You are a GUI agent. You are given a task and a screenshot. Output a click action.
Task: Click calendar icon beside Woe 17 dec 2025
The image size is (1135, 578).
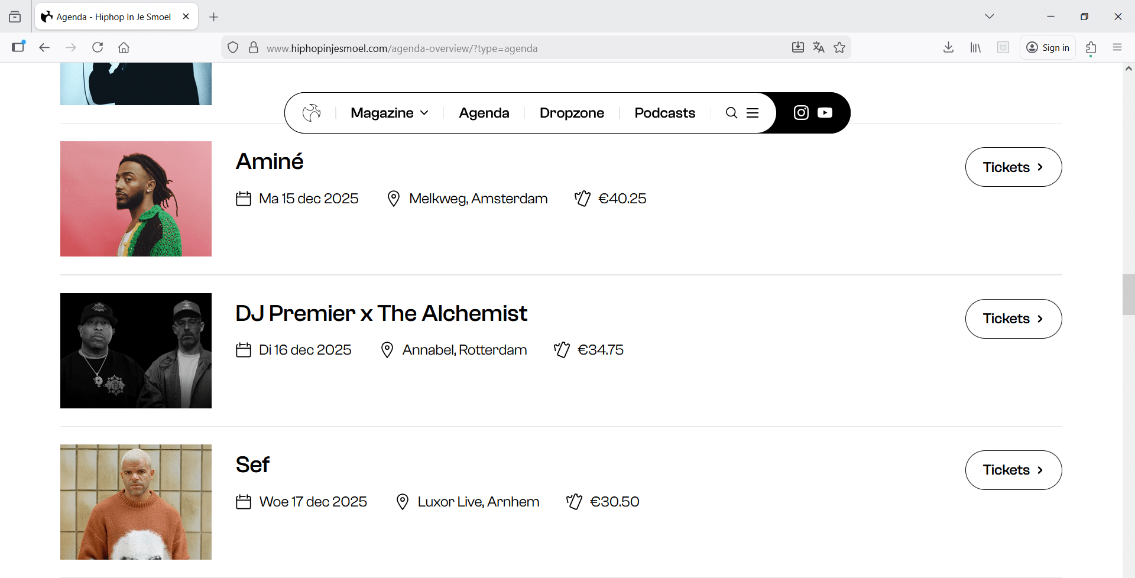(244, 502)
